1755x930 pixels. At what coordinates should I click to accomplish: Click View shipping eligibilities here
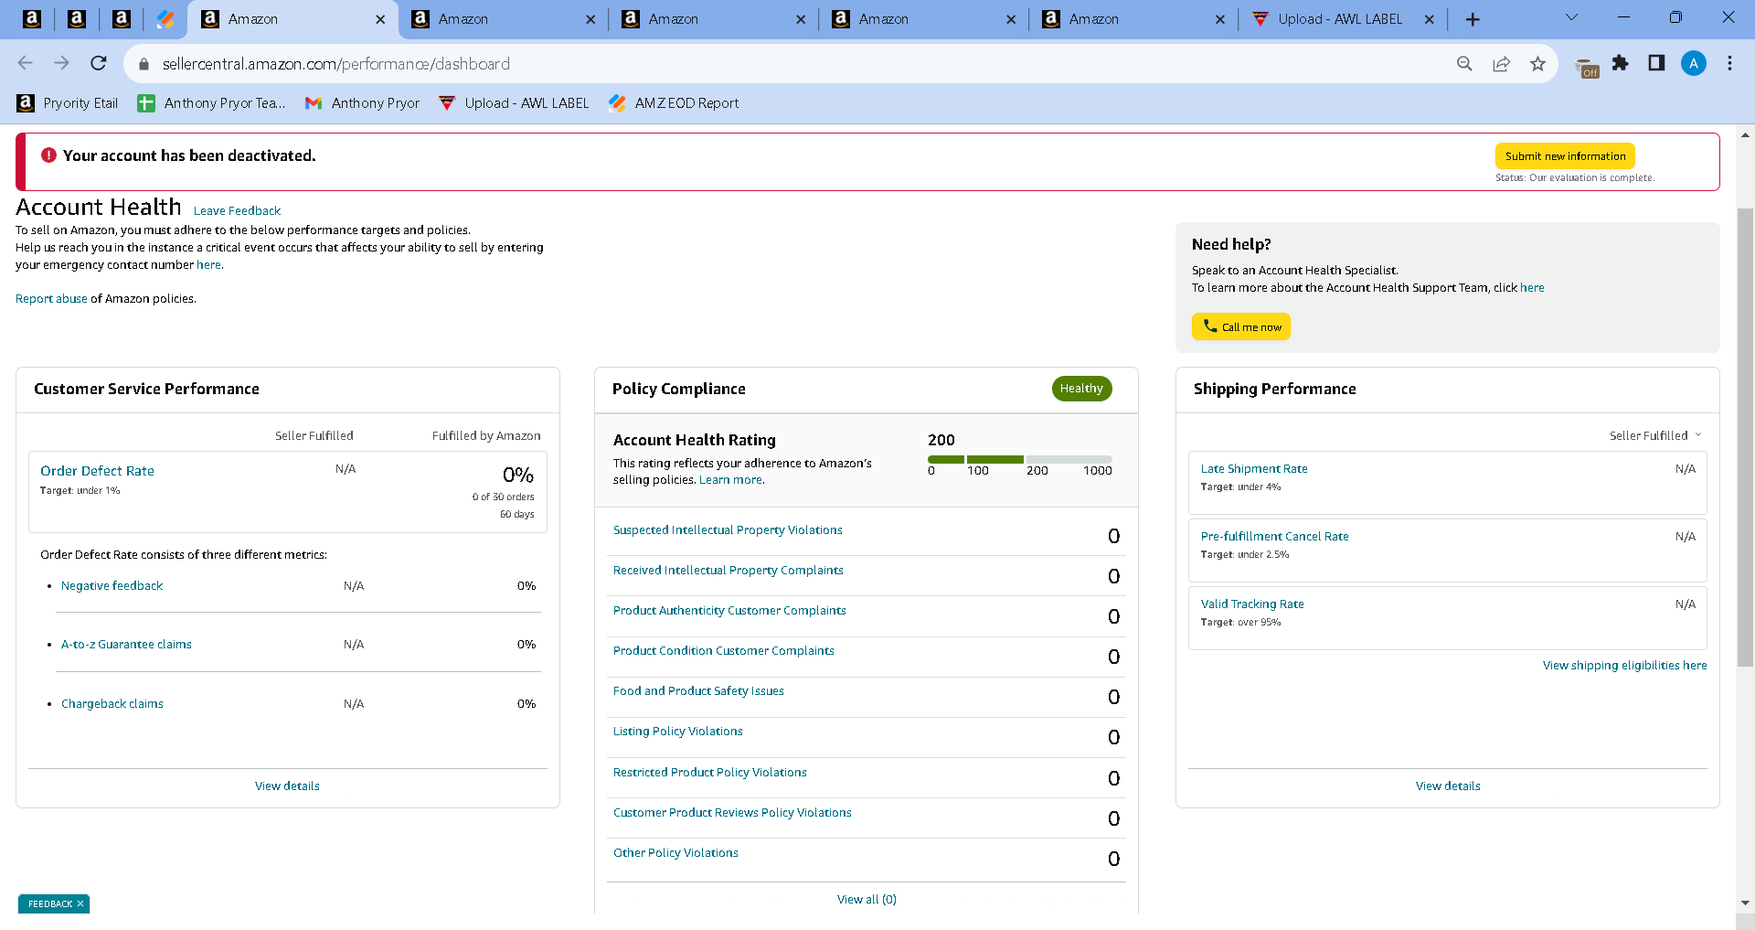coord(1624,666)
